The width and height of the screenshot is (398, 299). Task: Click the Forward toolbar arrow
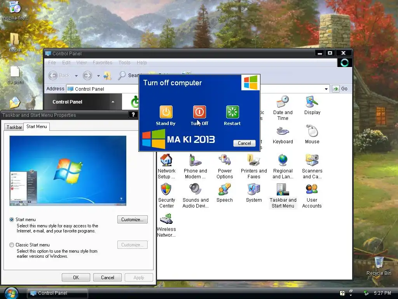(87, 76)
